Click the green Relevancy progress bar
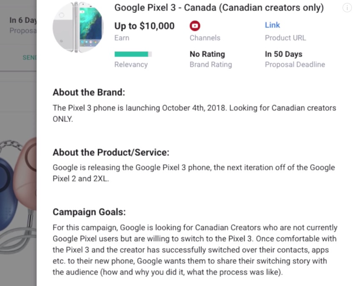Screen dimensions: 354x286 coord(133,54)
